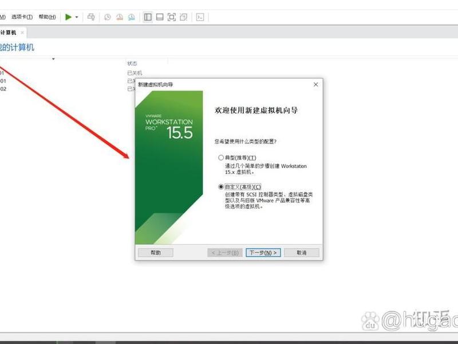This screenshot has width=458, height=344.
Task: Open the 选项卡(T) menu
Action: click(x=22, y=17)
